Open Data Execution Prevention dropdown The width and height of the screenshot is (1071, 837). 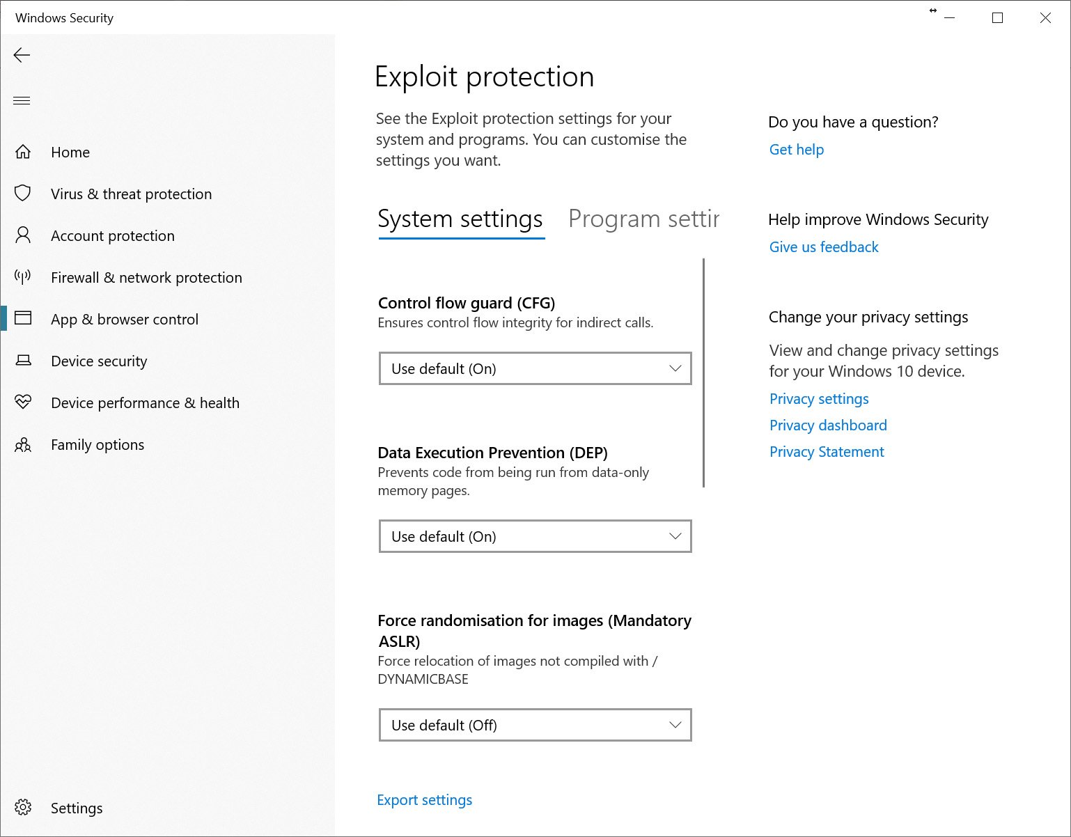(x=535, y=536)
